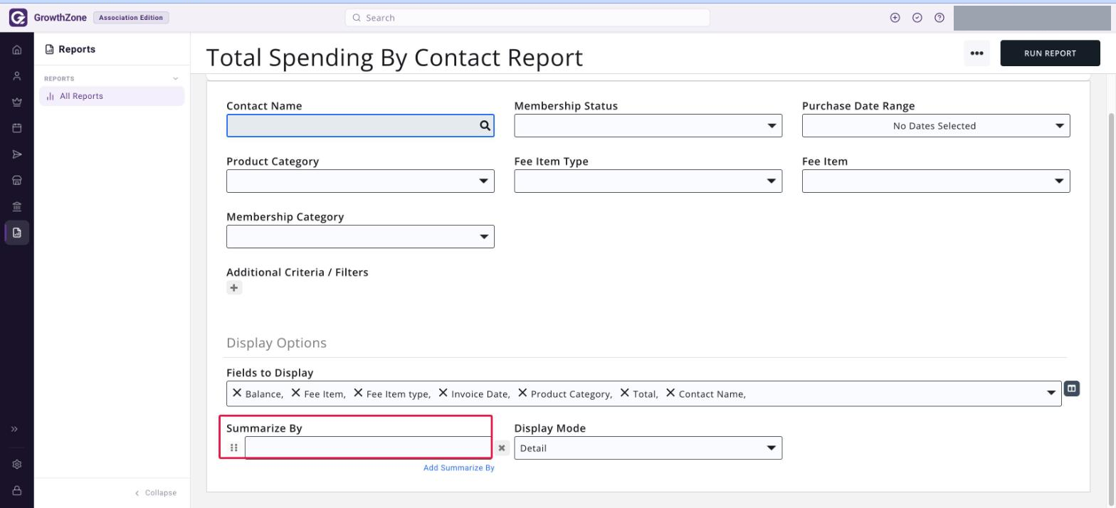
Task: Click the Summarize By drag handle
Action: pos(234,448)
